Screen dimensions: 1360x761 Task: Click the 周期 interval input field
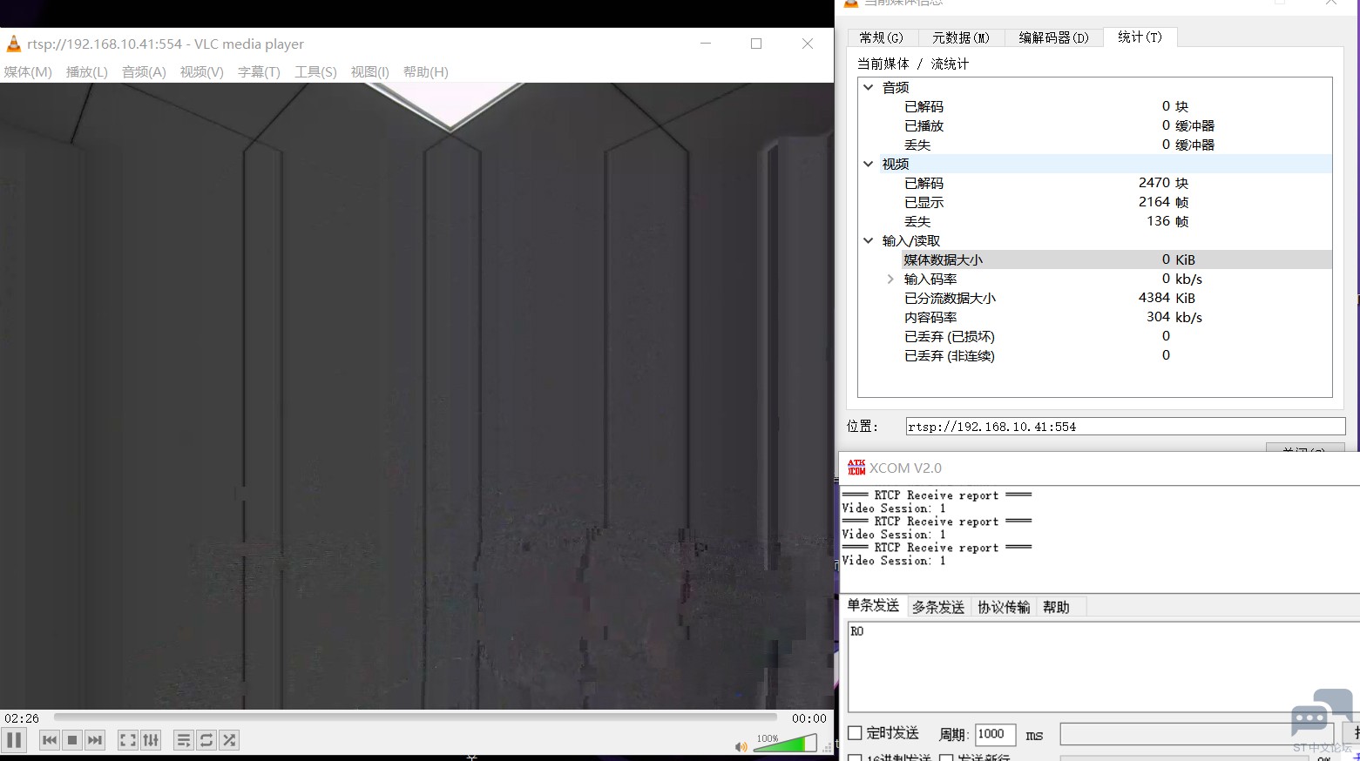tap(995, 734)
